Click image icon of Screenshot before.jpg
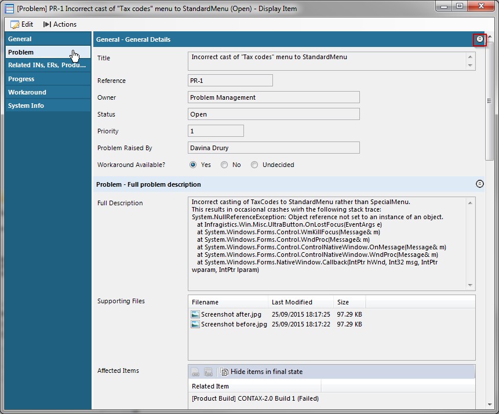 click(195, 324)
